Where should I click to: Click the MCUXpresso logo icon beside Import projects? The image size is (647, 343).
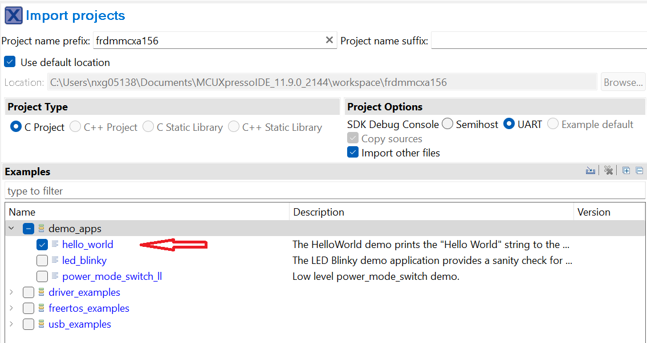coord(13,15)
